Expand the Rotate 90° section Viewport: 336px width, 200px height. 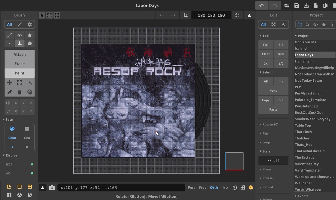coord(269,124)
